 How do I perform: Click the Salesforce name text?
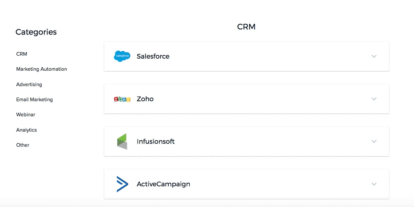153,56
